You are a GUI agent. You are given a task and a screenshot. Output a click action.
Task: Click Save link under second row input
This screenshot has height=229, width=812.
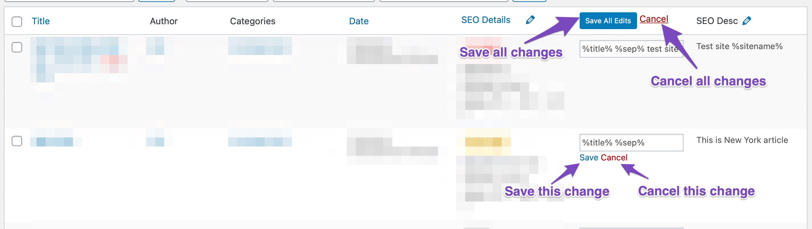[x=589, y=158]
